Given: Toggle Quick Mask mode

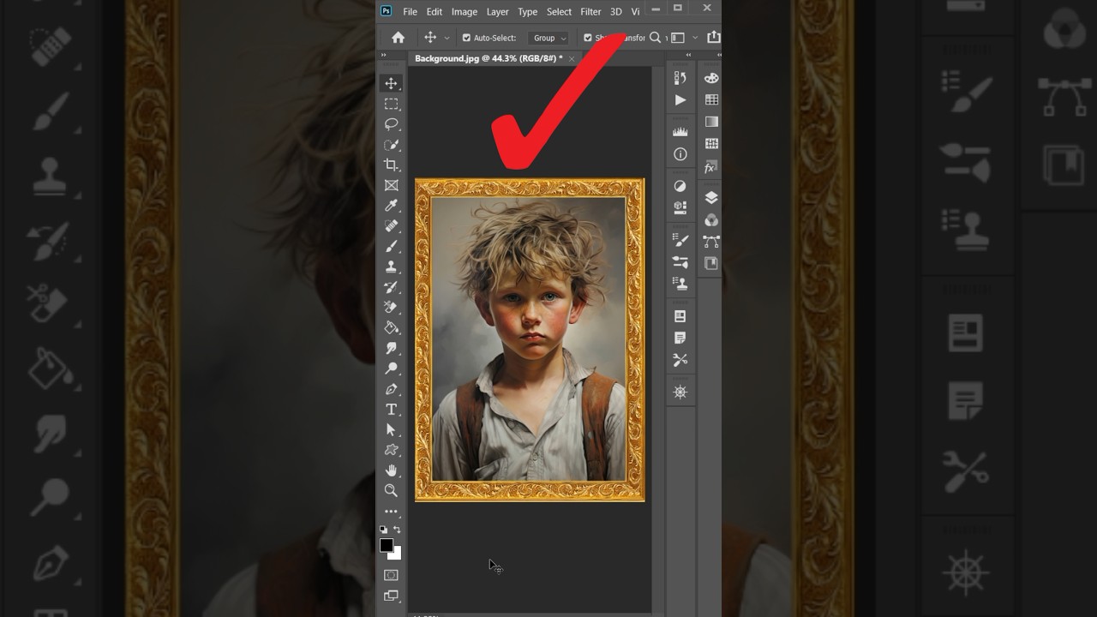Looking at the screenshot, I should click(x=391, y=575).
